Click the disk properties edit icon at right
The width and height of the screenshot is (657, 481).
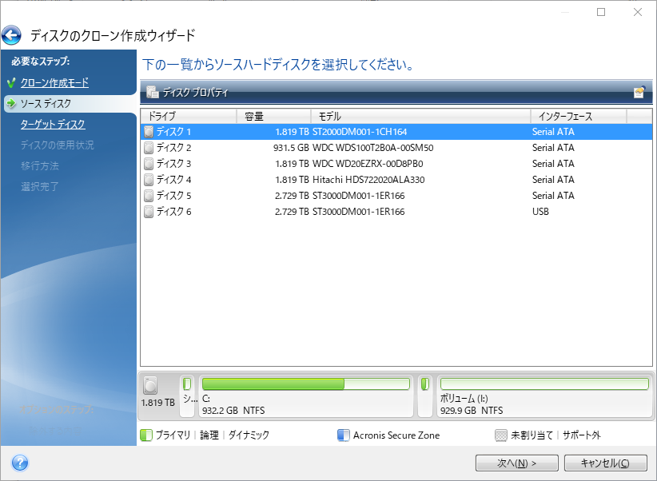(639, 92)
